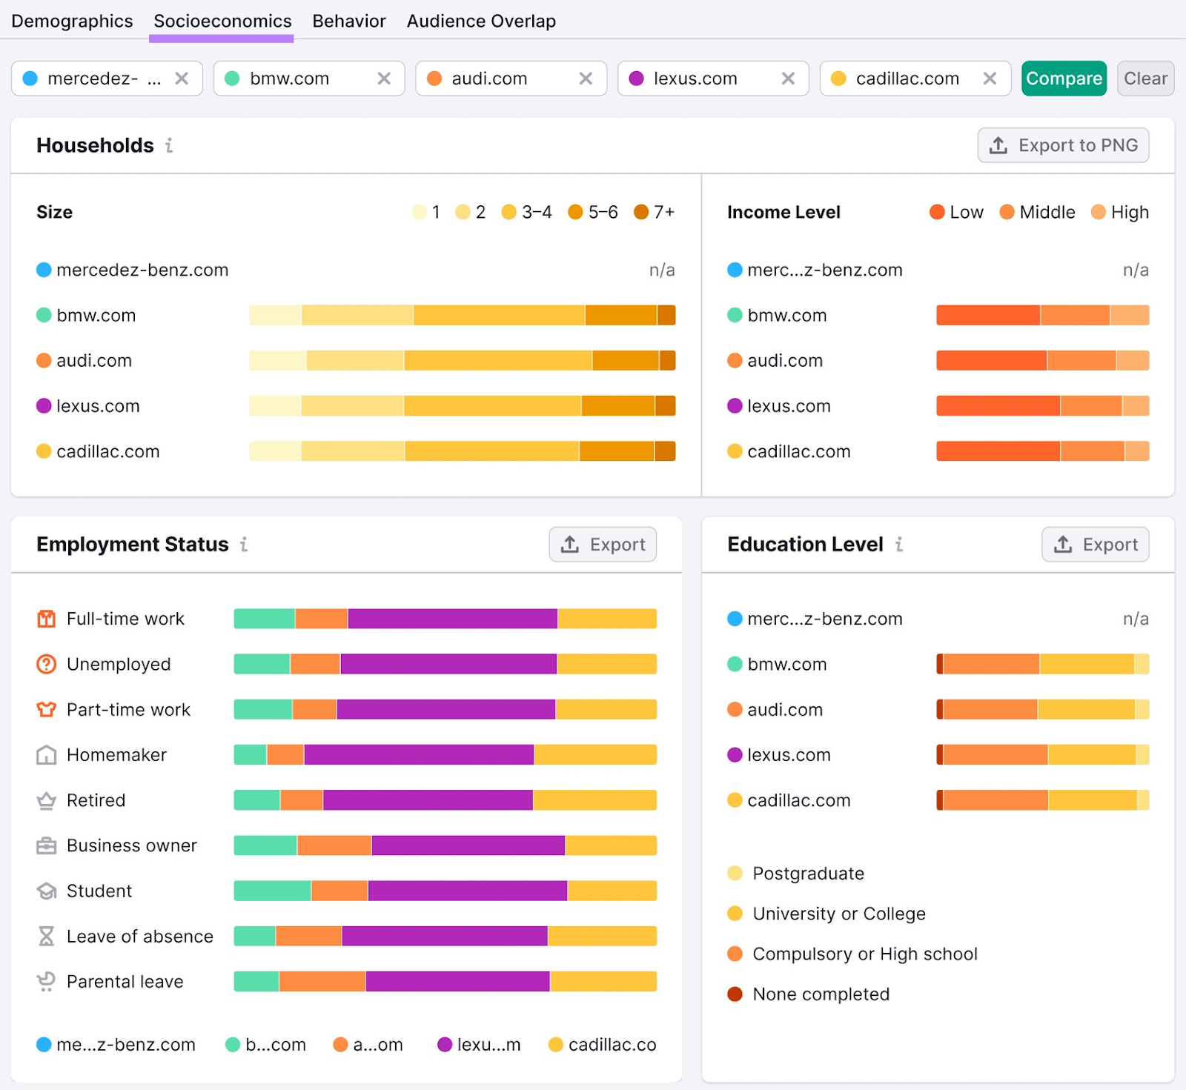The height and width of the screenshot is (1090, 1186).
Task: Click the Unemployed question-mark icon
Action: tap(45, 664)
